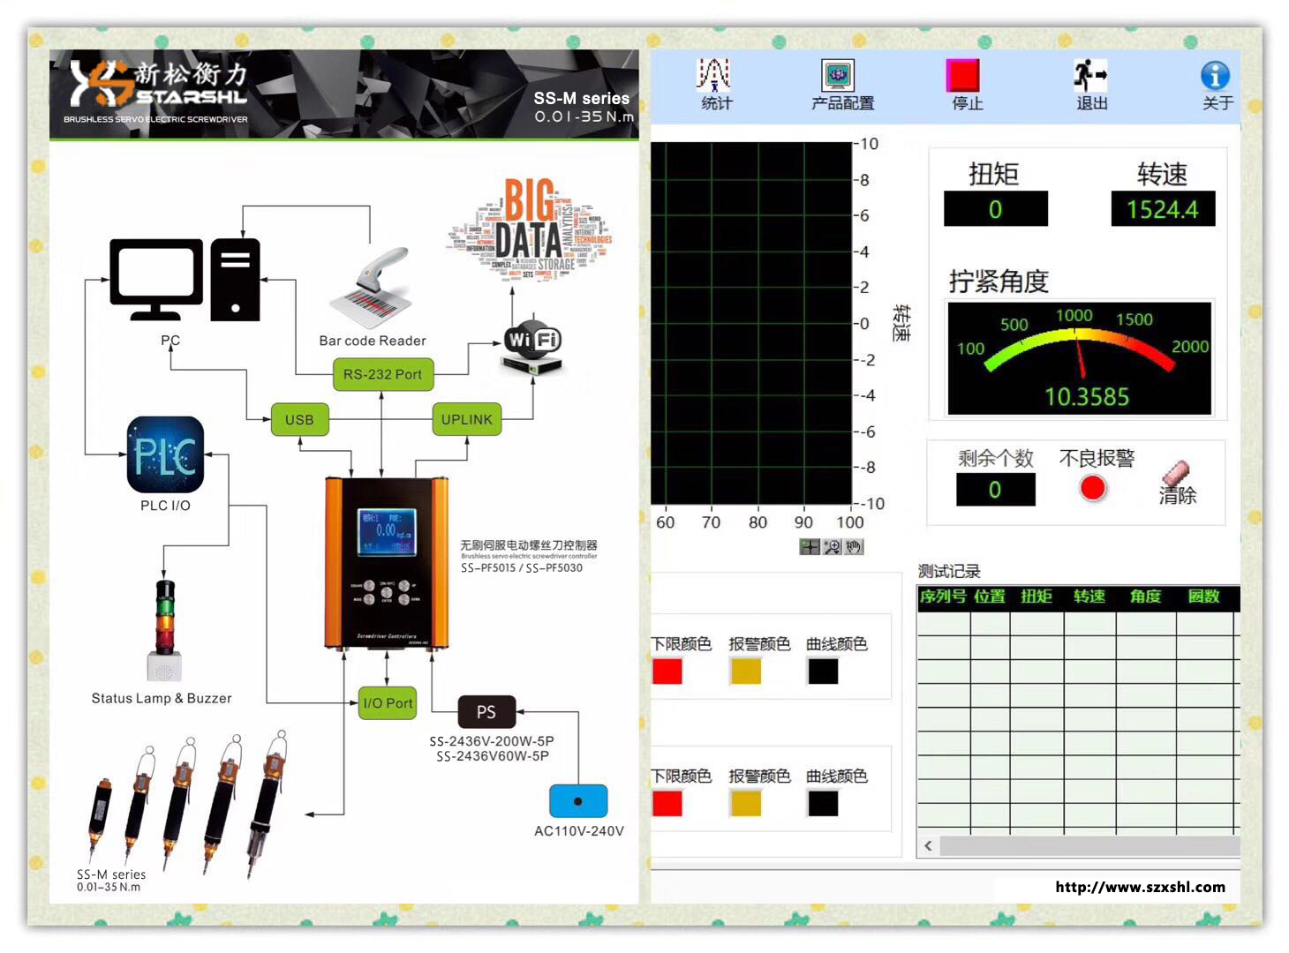Click the 序列号 column header
1289x953 pixels.
coord(943,597)
